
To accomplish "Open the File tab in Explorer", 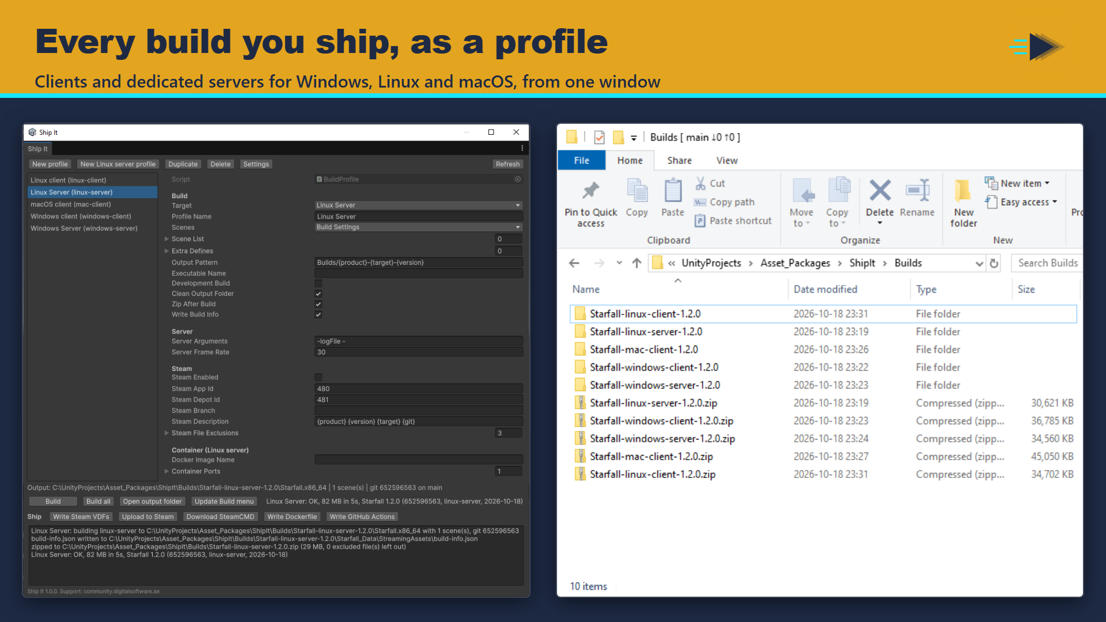I will coord(582,161).
